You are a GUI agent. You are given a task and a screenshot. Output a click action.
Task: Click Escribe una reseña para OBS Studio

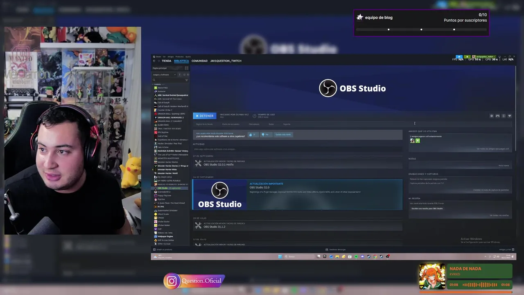[x=427, y=209]
